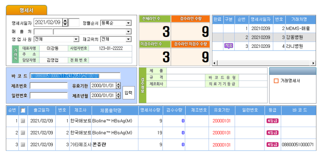Toggle the select-all checkbox in table header
321x161 pixels.
pyautogui.click(x=23, y=110)
